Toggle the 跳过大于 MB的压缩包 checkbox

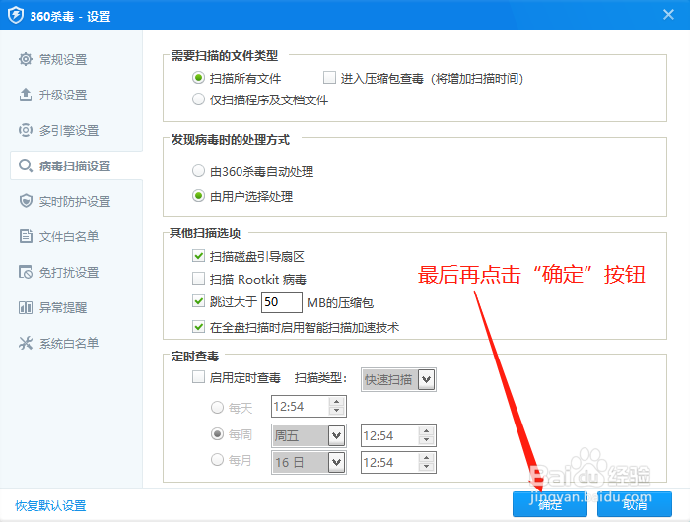198,301
